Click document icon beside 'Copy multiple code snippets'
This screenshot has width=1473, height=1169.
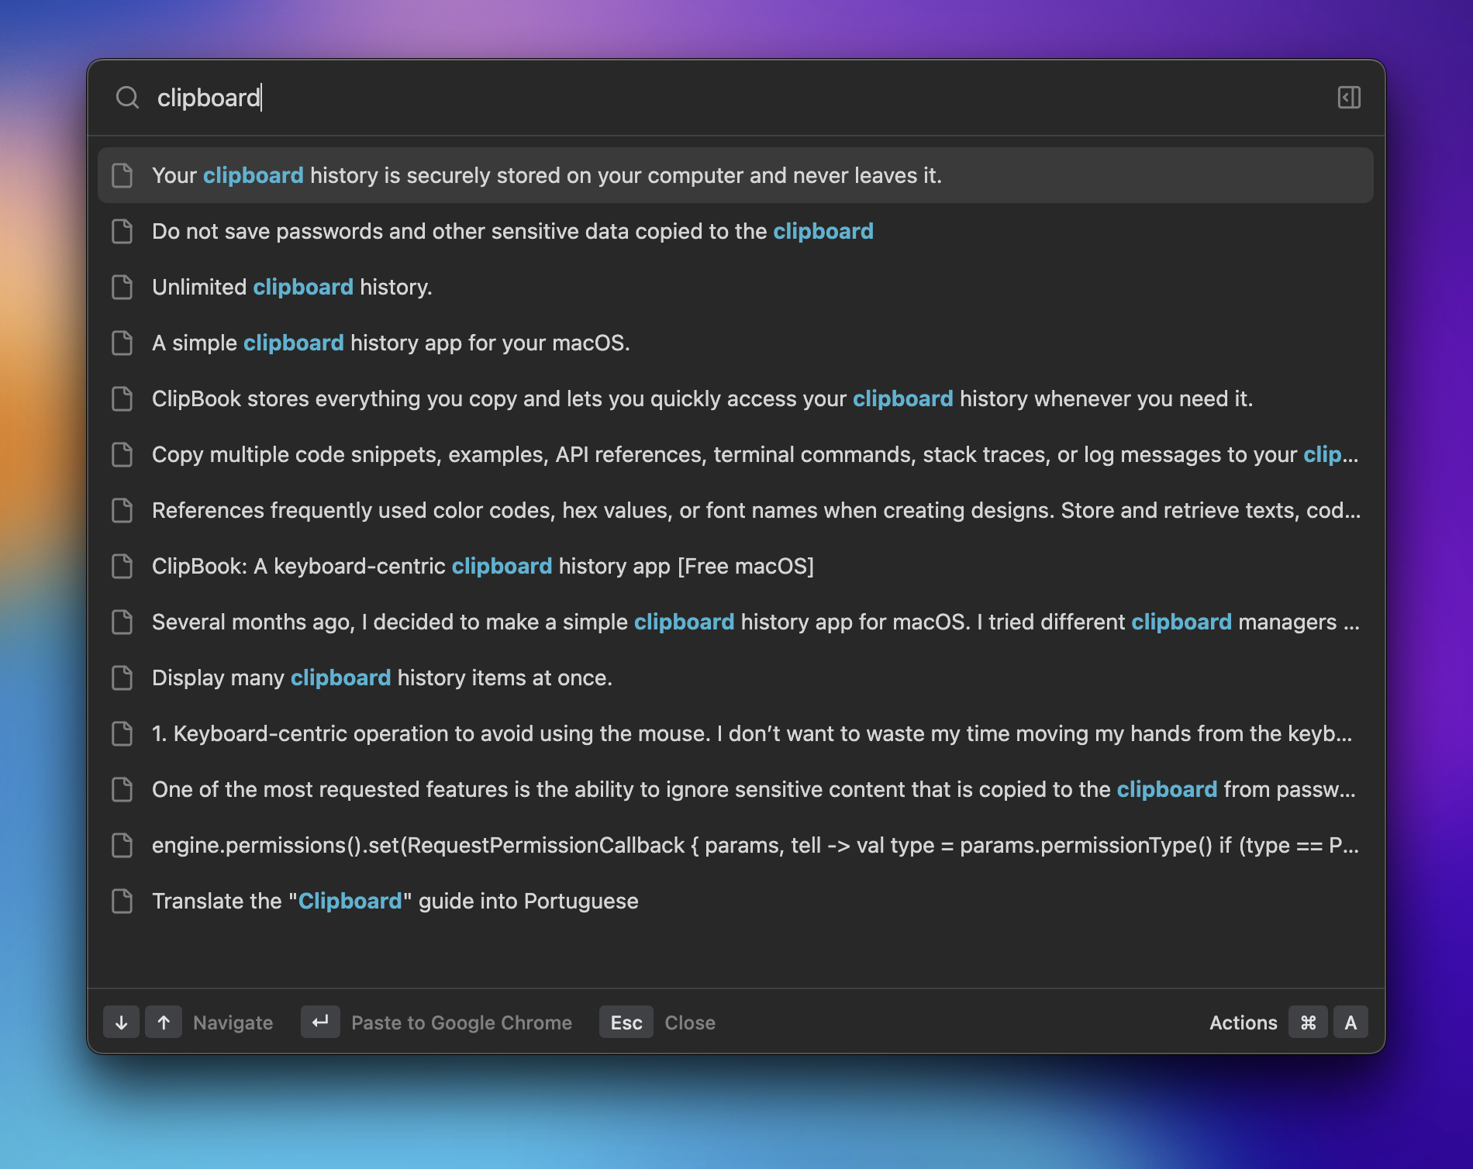[122, 454]
